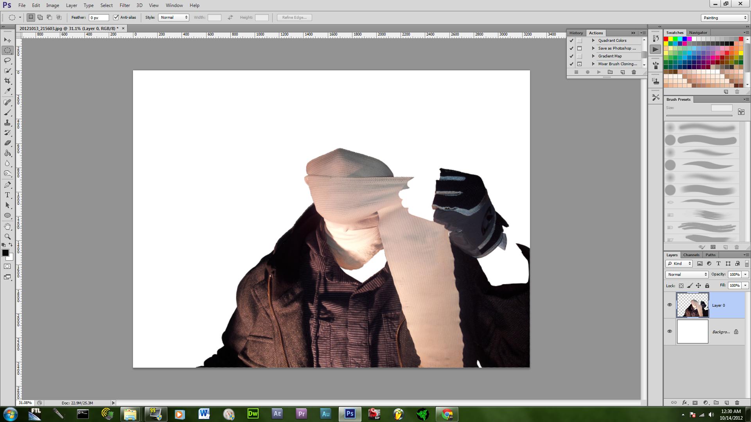Toggle Lock transparent pixels

click(681, 286)
